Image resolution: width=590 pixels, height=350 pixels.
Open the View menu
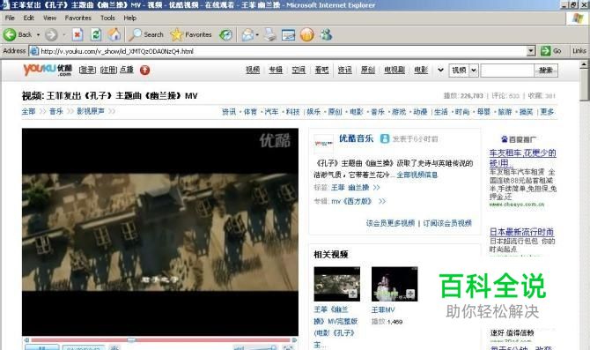pos(49,18)
